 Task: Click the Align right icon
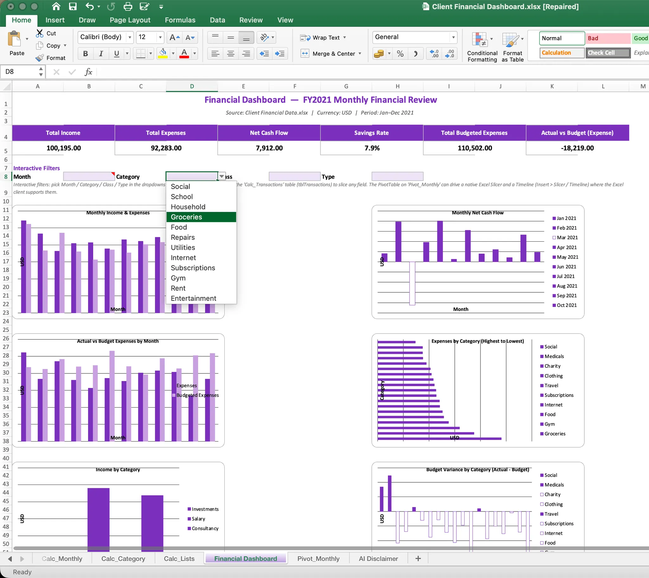[246, 54]
